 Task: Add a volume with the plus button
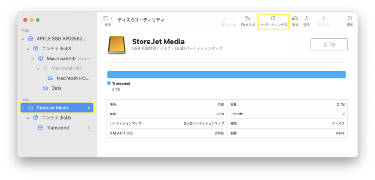coord(225,18)
